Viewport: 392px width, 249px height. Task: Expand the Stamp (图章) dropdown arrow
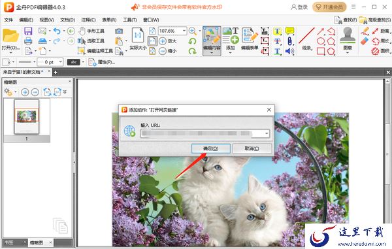[348, 53]
